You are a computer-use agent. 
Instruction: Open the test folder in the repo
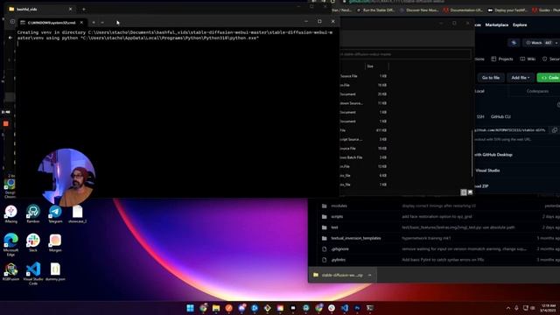[x=334, y=227]
